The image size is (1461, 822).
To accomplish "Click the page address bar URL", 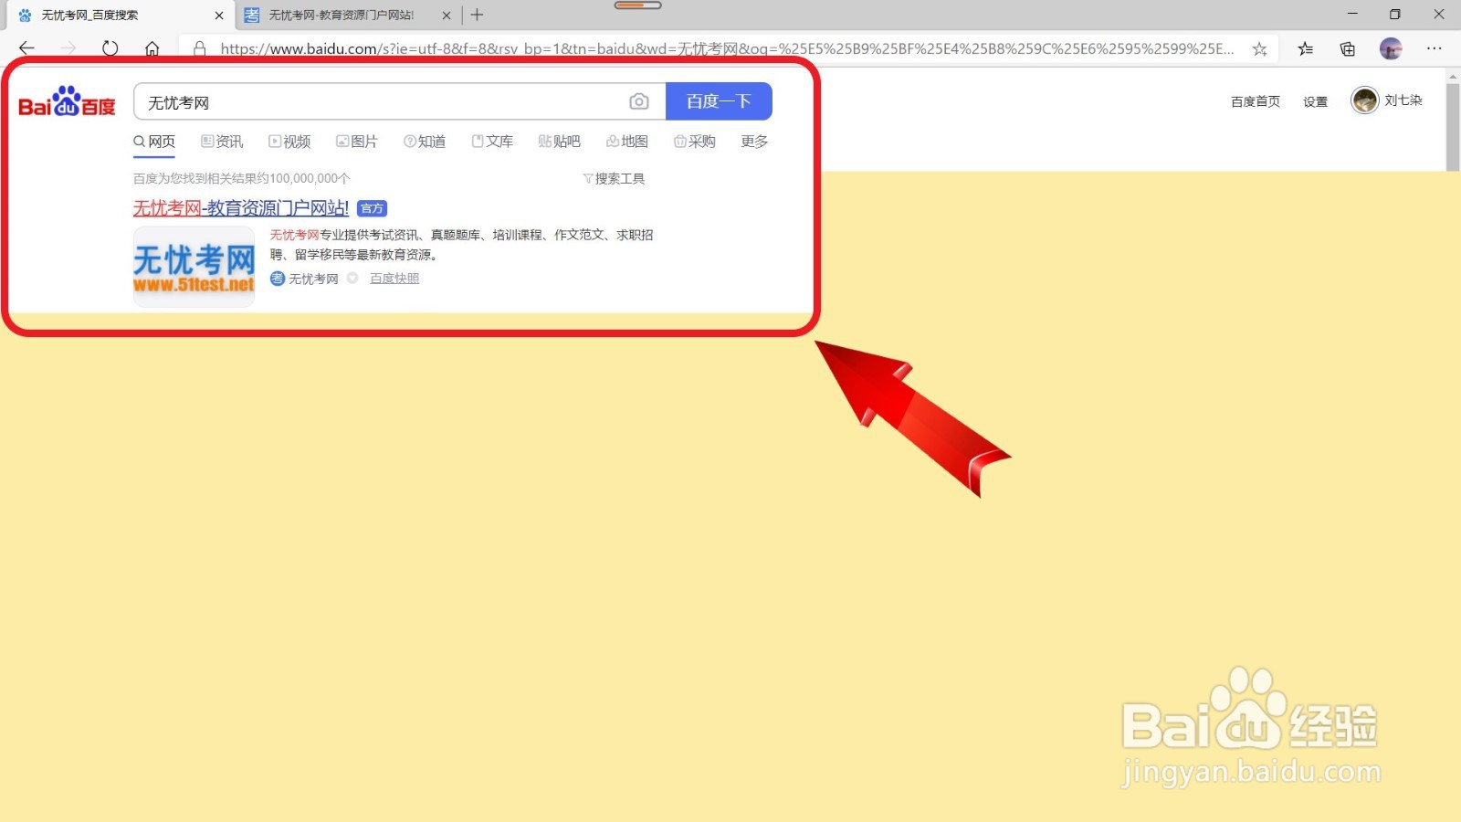I will coord(727,49).
